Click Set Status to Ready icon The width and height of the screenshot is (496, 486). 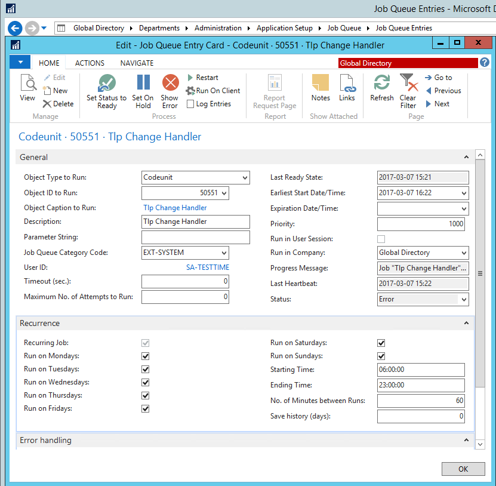[107, 84]
